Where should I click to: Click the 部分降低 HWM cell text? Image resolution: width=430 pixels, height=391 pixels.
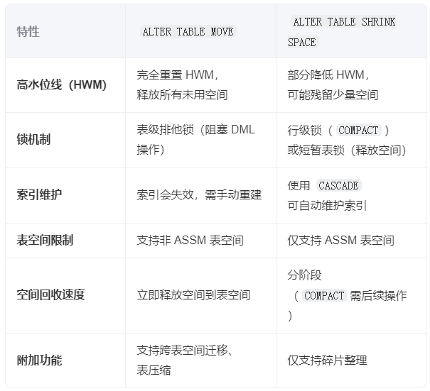click(x=328, y=75)
